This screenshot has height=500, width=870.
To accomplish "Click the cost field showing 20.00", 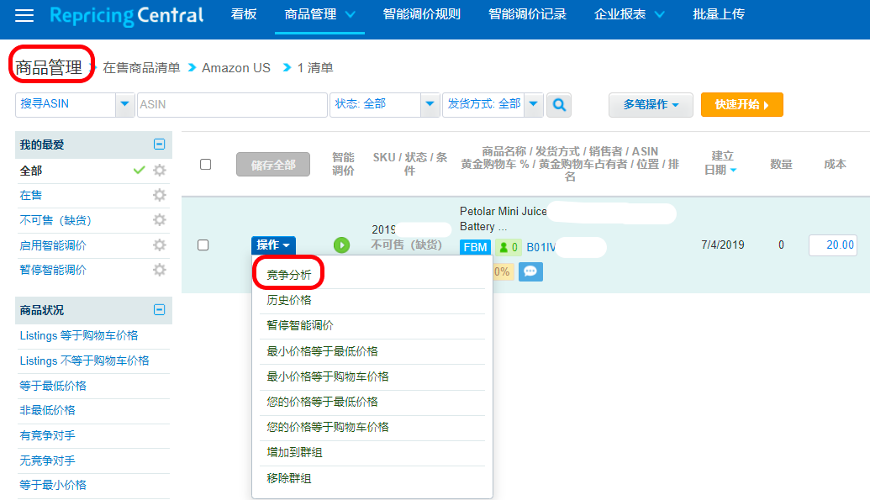I will pyautogui.click(x=833, y=245).
